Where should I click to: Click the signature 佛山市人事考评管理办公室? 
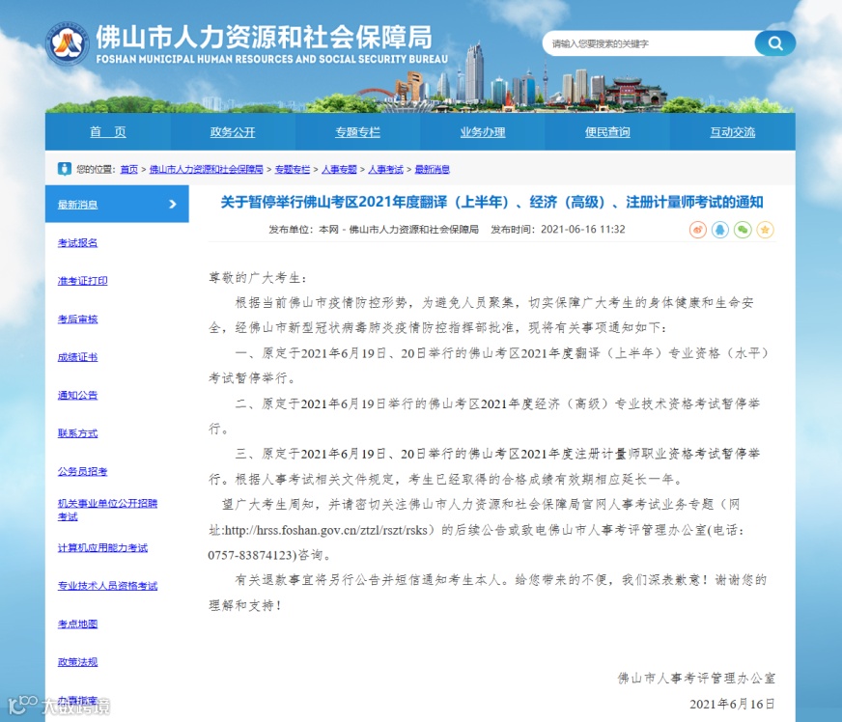coord(696,679)
